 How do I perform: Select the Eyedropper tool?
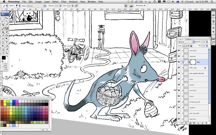(x=6, y=50)
